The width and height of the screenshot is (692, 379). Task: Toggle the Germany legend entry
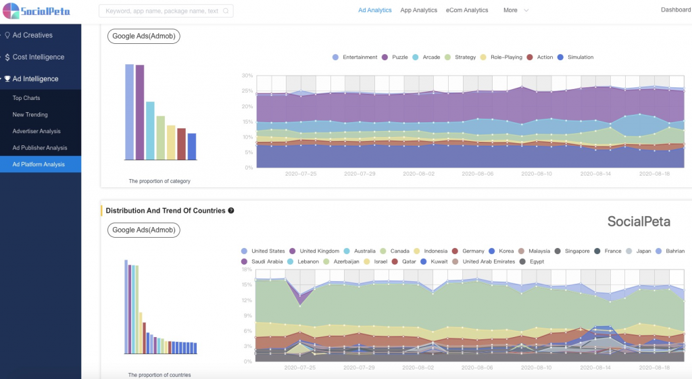(x=468, y=251)
